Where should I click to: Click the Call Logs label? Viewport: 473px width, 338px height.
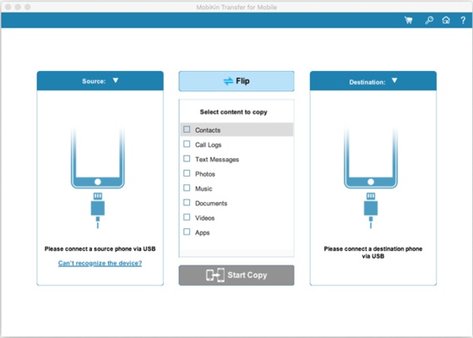pyautogui.click(x=208, y=144)
